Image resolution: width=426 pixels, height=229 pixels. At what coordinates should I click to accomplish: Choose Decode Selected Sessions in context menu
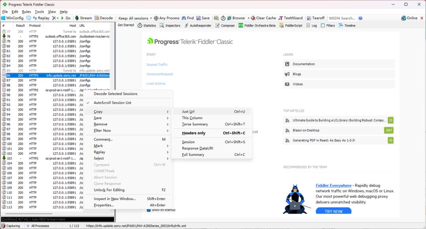[x=129, y=94]
